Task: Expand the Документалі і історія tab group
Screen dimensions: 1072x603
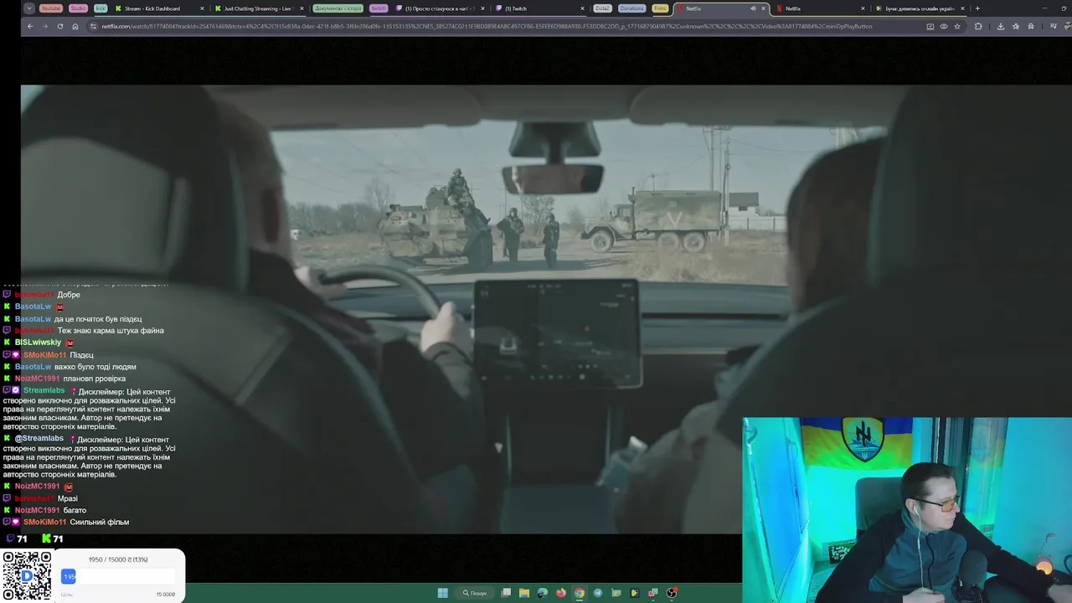Action: point(338,8)
